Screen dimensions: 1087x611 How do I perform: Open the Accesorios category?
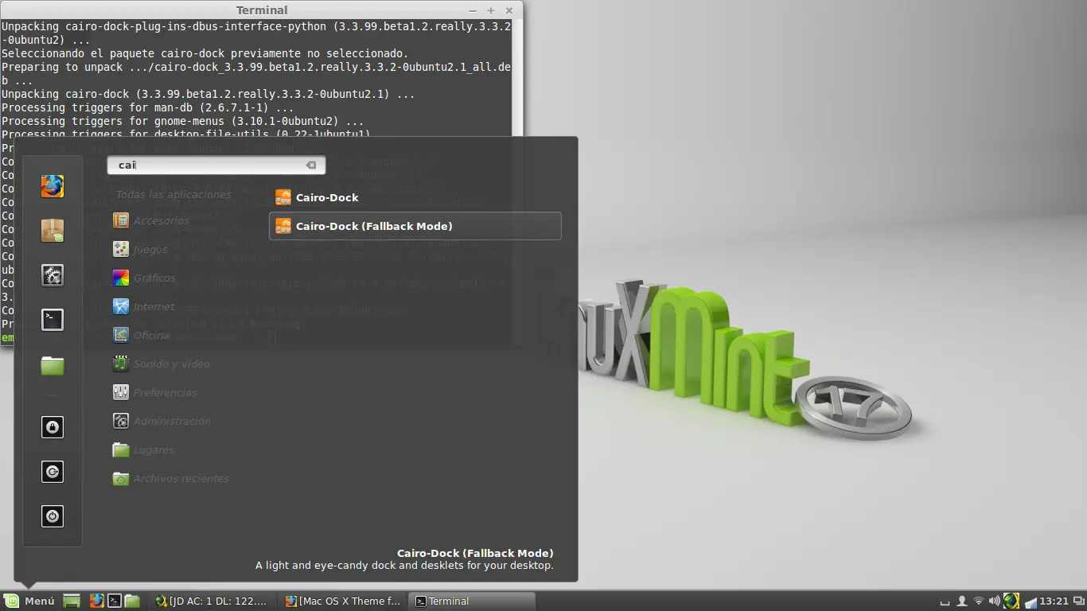click(151, 220)
